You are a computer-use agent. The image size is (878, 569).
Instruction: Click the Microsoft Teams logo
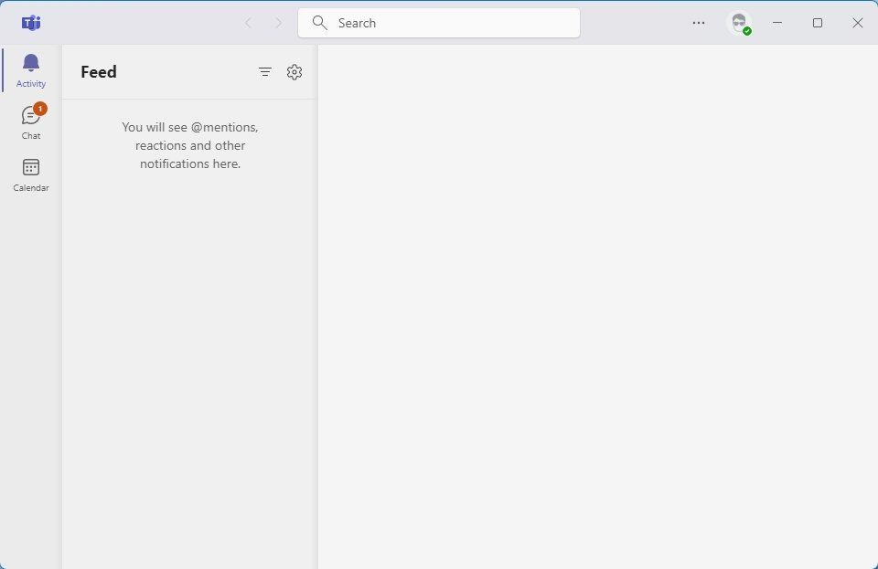pos(30,23)
